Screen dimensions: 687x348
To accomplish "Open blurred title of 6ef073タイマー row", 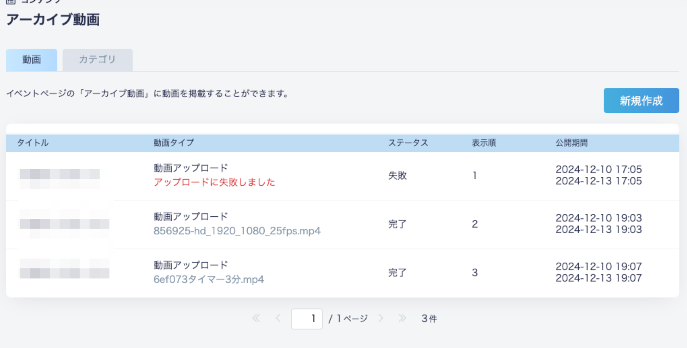I will click(64, 269).
